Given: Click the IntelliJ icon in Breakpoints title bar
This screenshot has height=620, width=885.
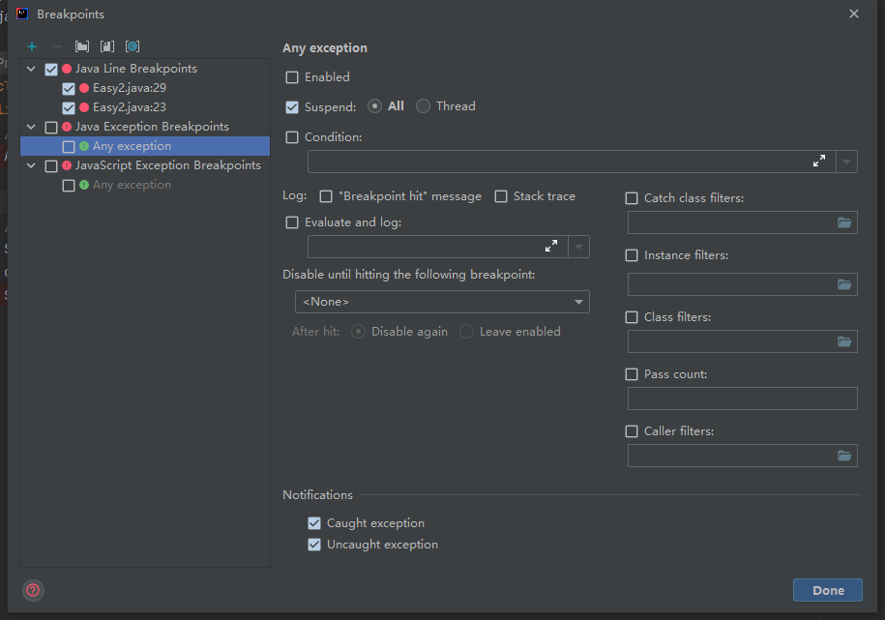Looking at the screenshot, I should coord(22,14).
